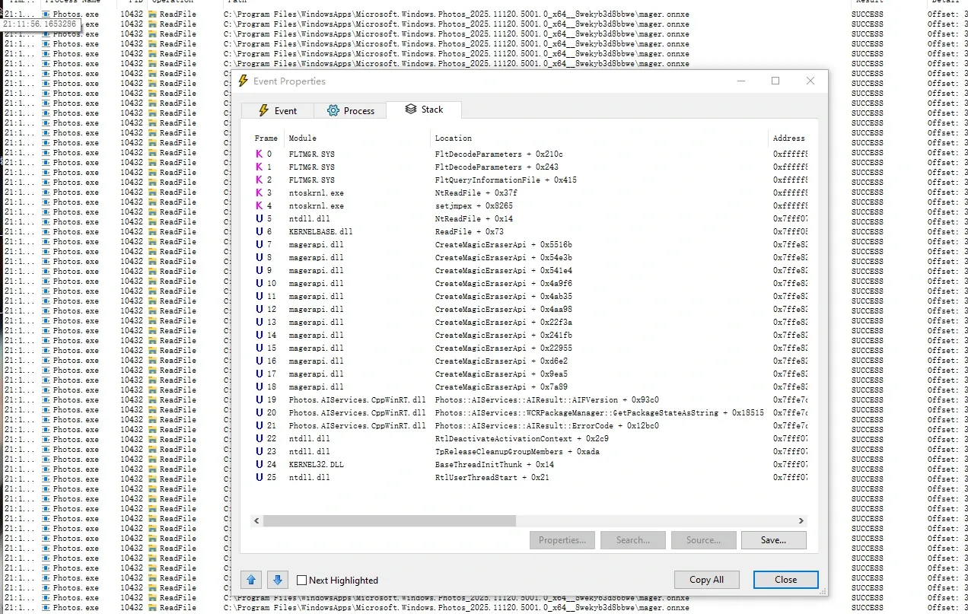Select KERNELBASE.dll module cell
968x614 pixels.
(320, 232)
